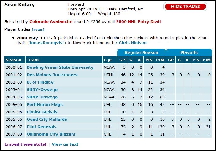Open the 2000 NHL Entry Draft link
The image size is (216, 151).
139,22
